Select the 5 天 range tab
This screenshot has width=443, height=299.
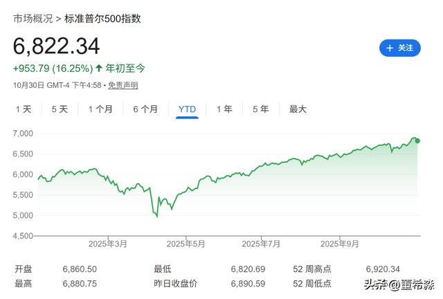pyautogui.click(x=60, y=109)
